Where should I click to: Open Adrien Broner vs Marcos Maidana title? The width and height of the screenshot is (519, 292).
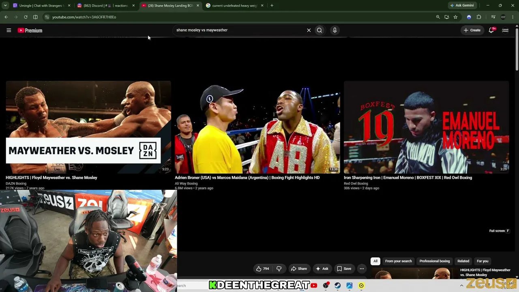247,178
